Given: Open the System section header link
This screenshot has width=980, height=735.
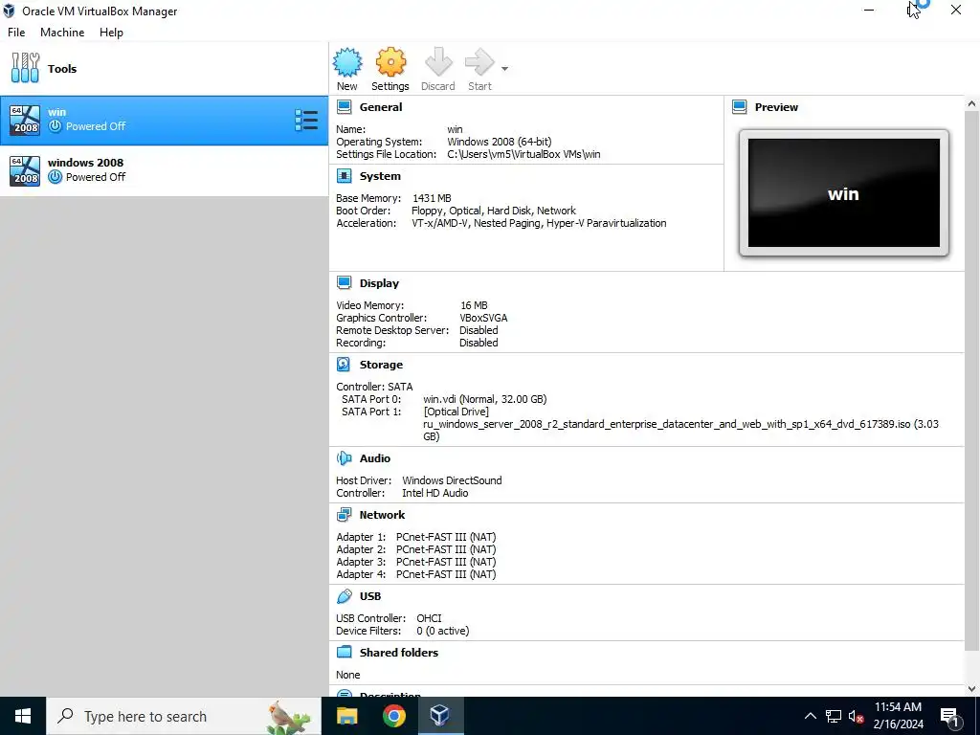Looking at the screenshot, I should (x=380, y=176).
